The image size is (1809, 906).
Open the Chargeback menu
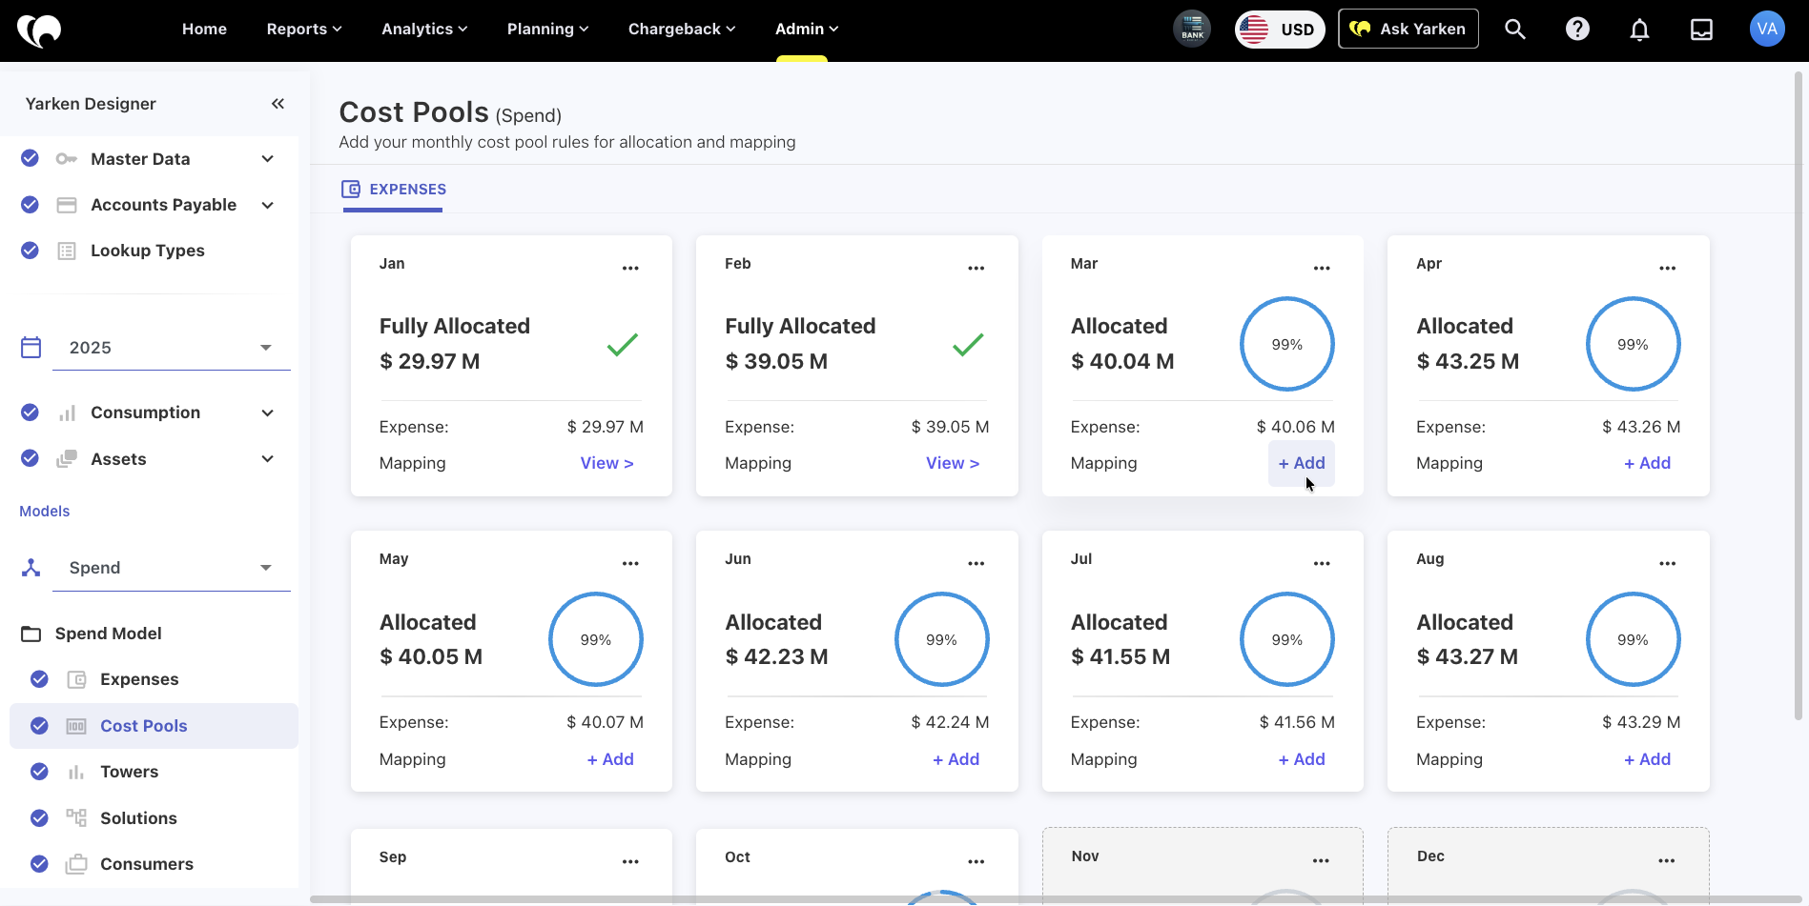coord(682,30)
